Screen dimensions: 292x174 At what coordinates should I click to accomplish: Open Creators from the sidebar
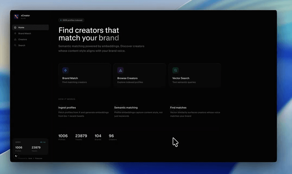[x=30, y=39]
